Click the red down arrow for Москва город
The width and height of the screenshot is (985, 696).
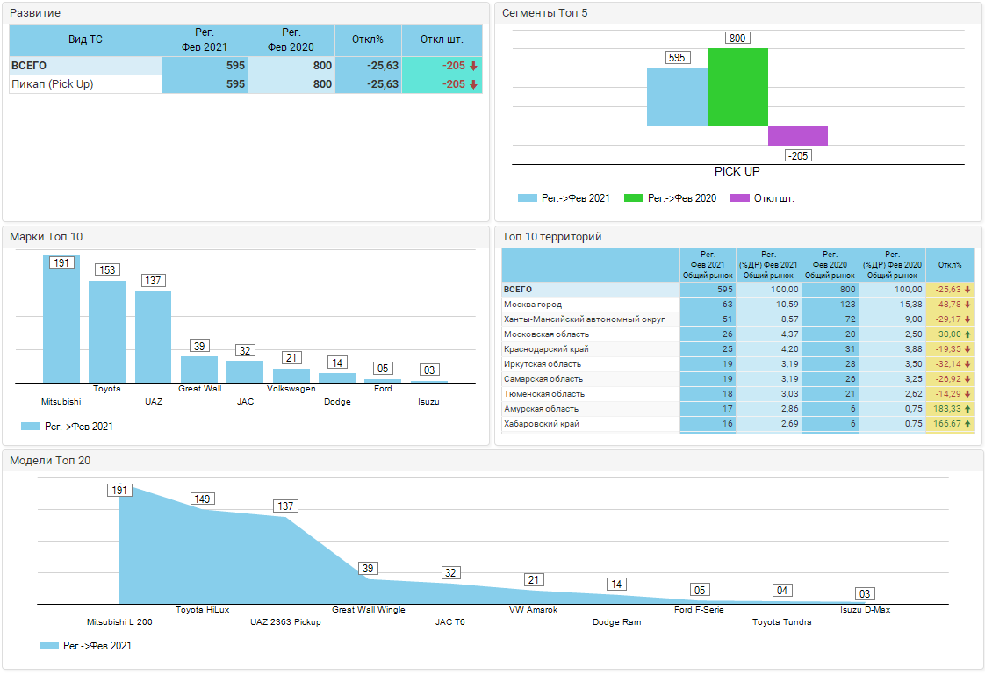click(x=968, y=305)
